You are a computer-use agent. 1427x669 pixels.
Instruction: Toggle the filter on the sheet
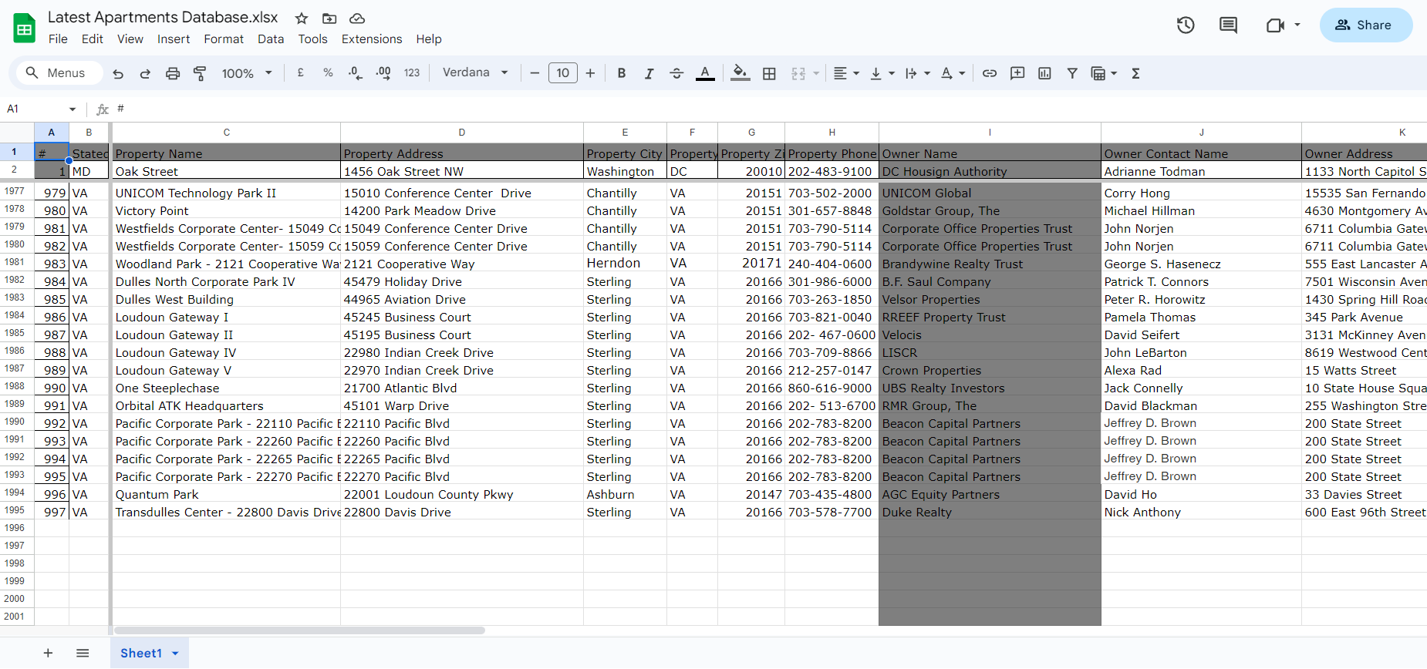(x=1072, y=73)
